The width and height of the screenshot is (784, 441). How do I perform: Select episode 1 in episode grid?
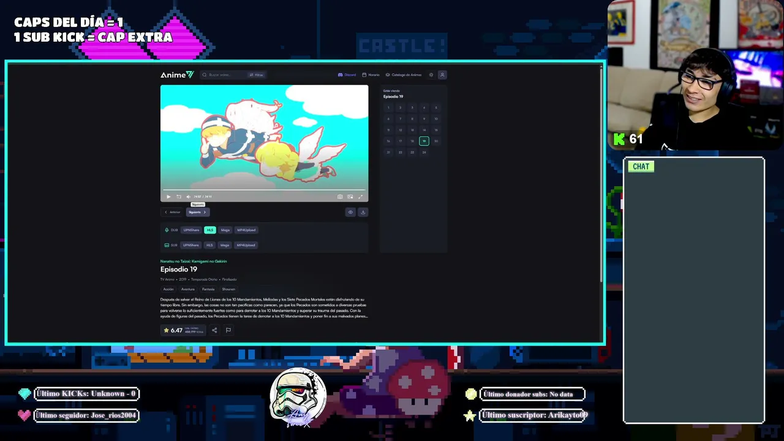click(388, 108)
